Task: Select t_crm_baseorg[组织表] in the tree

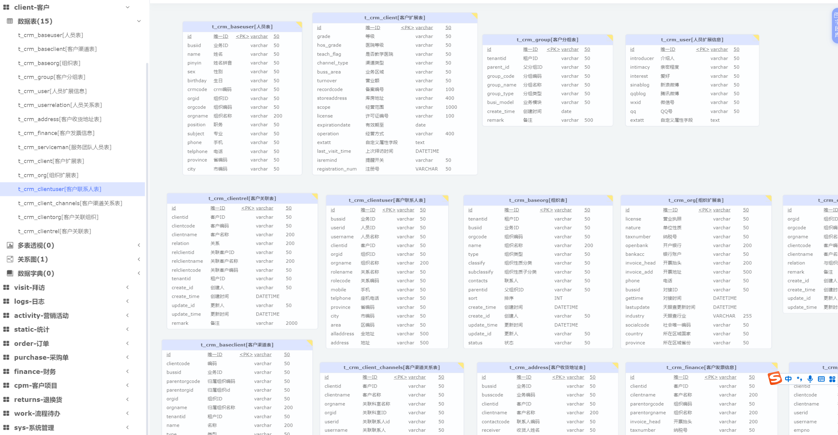Action: coord(49,63)
